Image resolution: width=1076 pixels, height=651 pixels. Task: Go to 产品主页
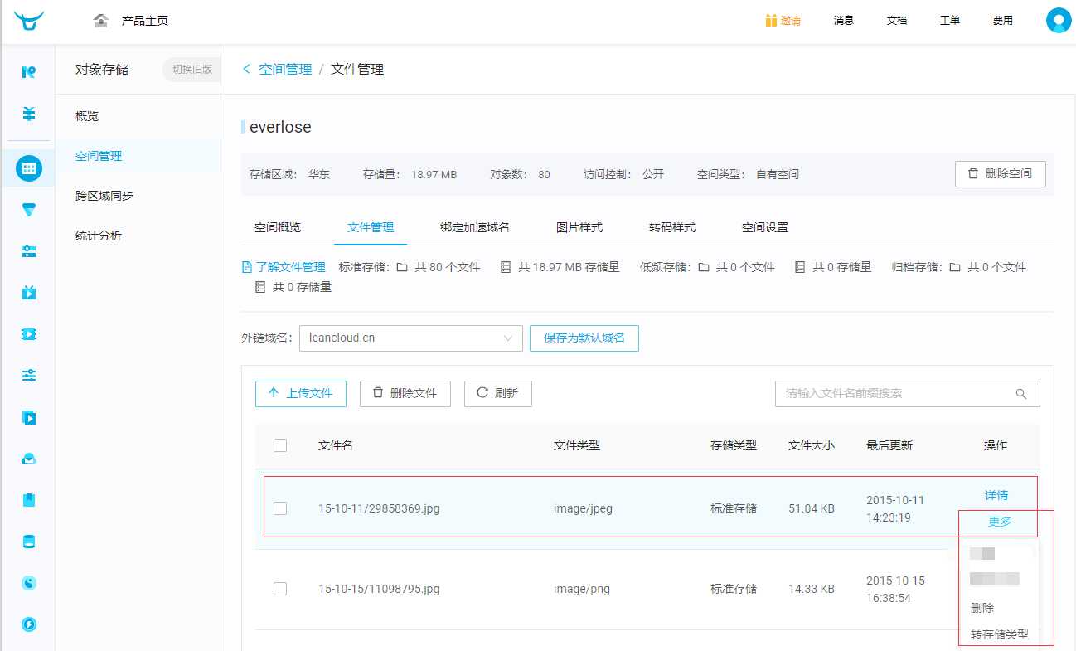click(145, 20)
